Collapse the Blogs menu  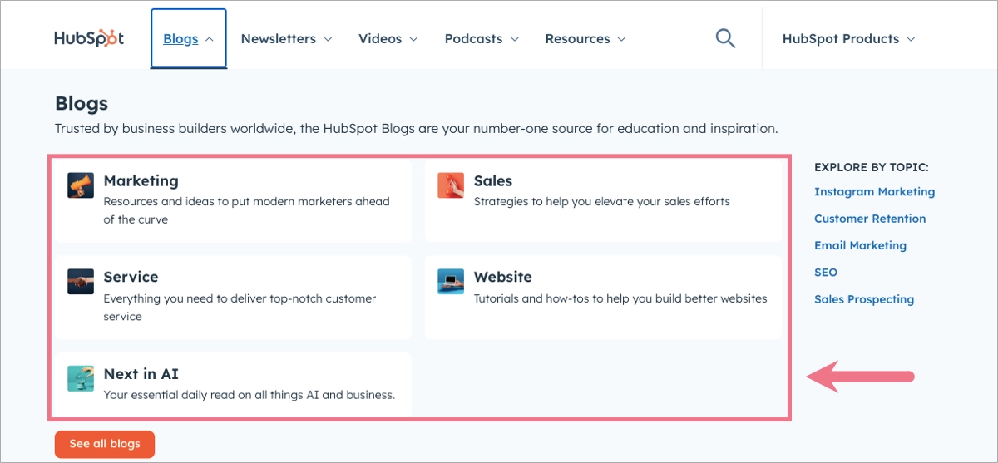[189, 39]
